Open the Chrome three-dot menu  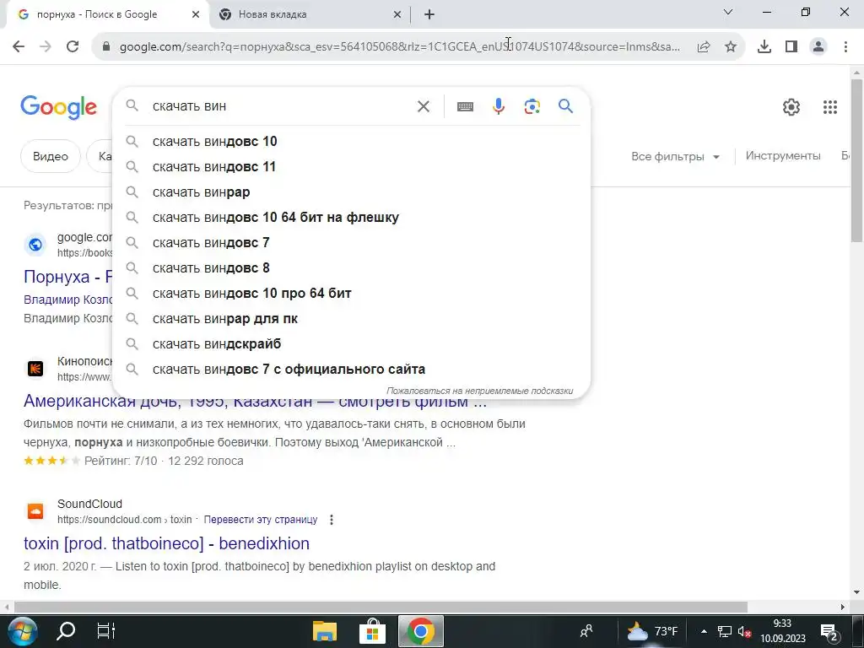[x=845, y=47]
